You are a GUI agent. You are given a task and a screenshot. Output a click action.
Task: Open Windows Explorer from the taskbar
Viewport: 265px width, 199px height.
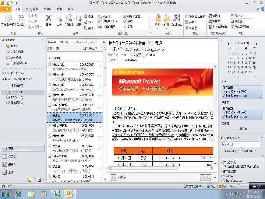click(x=31, y=194)
